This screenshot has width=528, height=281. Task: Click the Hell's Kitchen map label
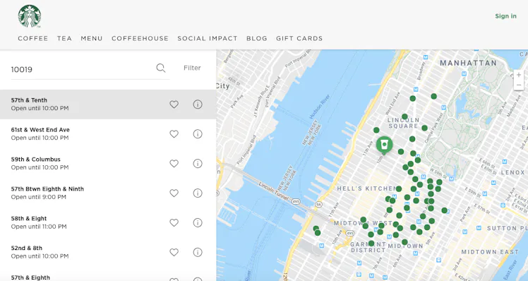point(367,189)
